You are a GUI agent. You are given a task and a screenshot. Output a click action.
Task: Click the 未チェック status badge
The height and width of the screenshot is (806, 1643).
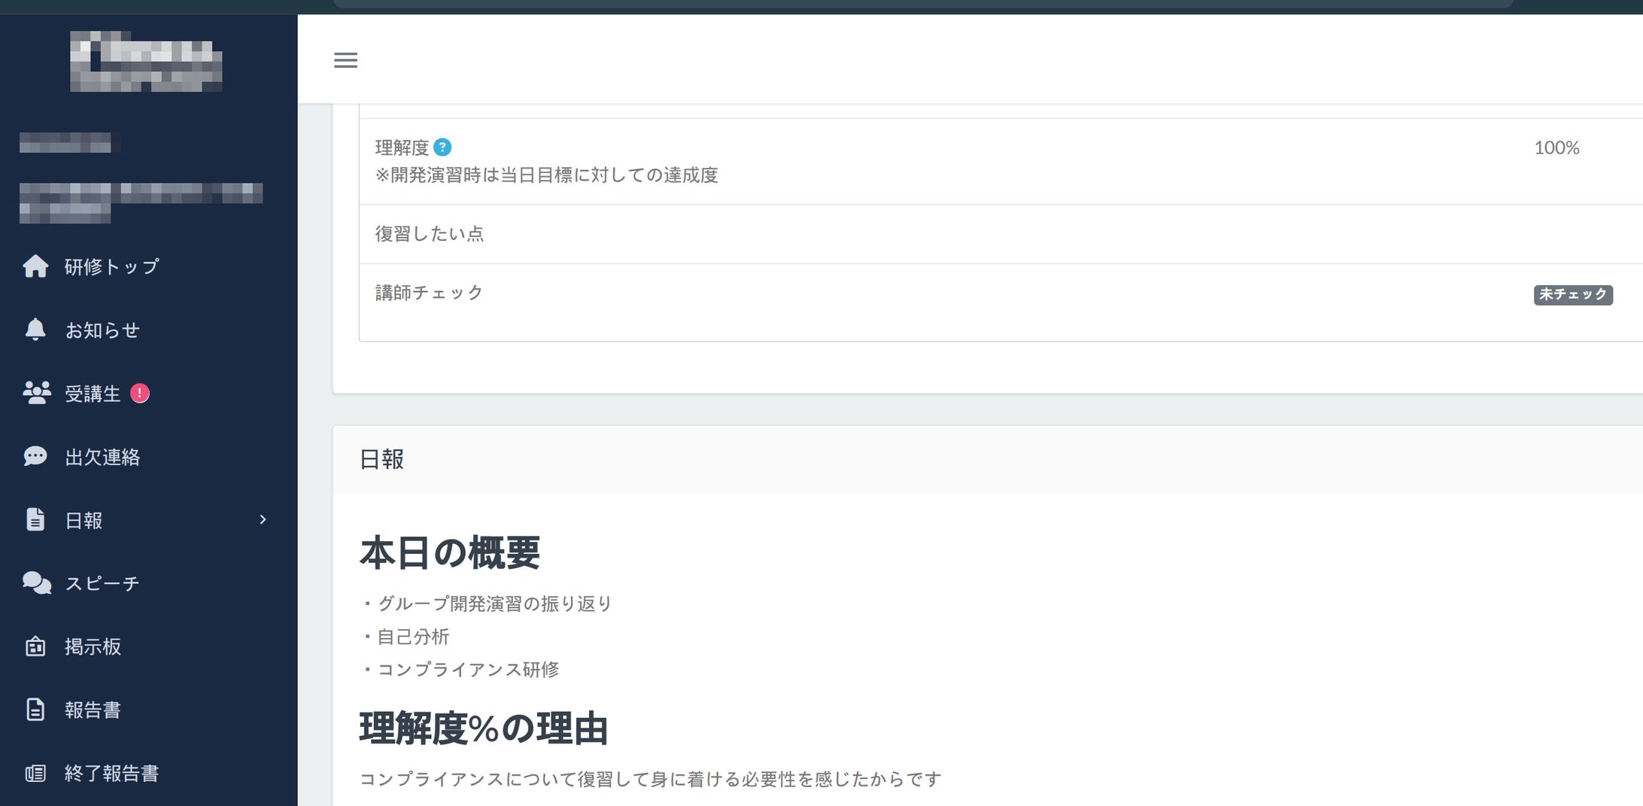1573,294
